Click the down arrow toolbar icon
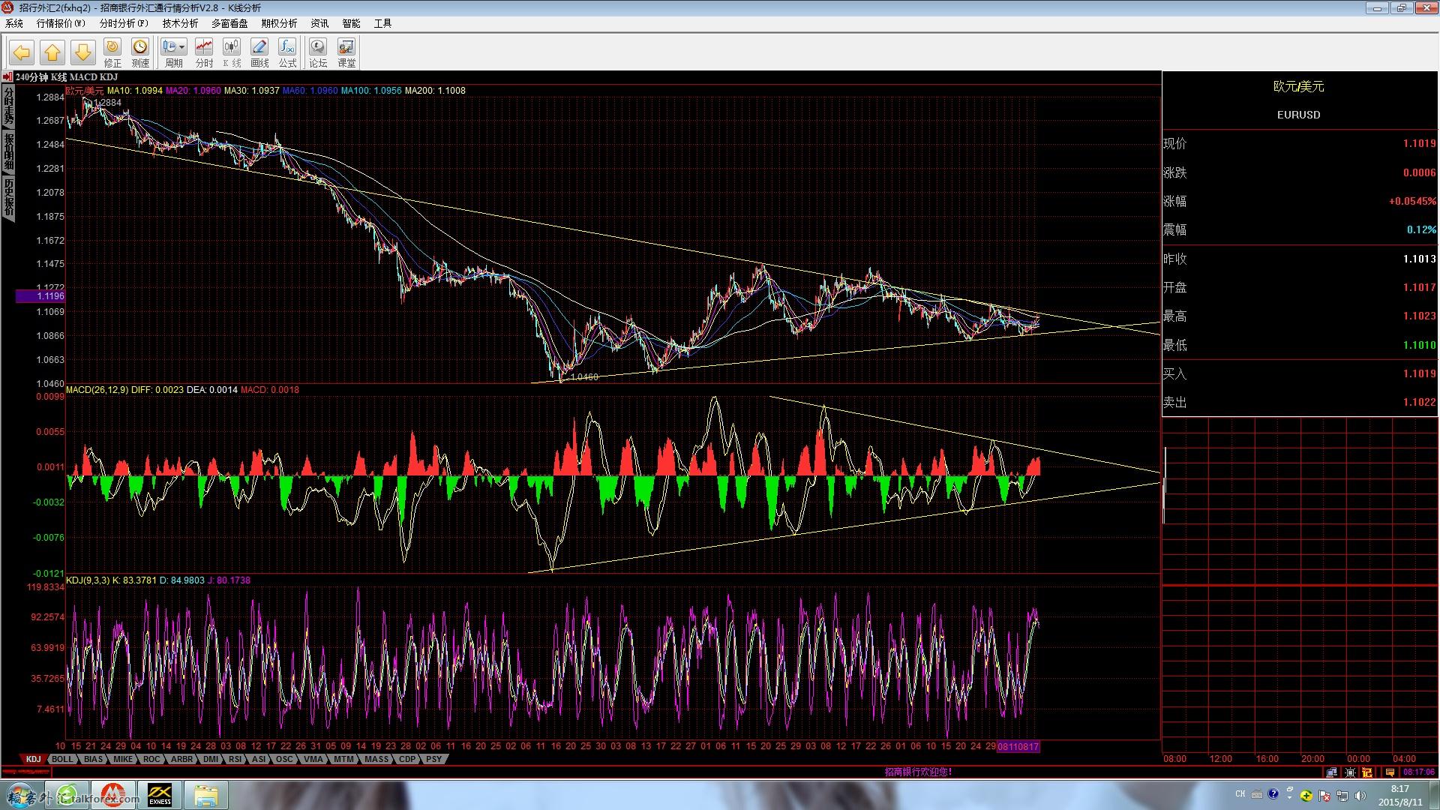The height and width of the screenshot is (810, 1440). (82, 52)
